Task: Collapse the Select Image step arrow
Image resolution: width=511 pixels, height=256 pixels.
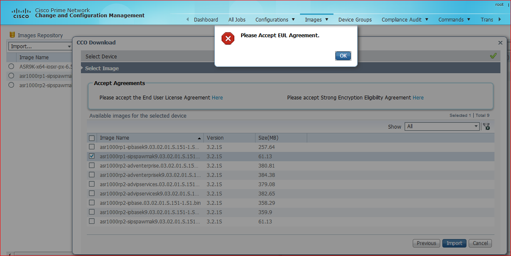Action: coord(83,68)
